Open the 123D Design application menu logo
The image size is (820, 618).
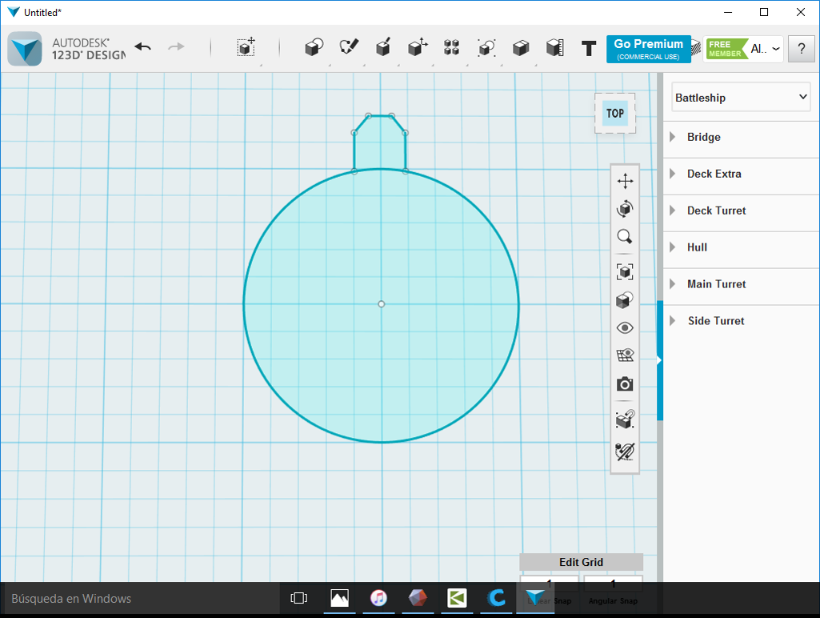tap(25, 49)
